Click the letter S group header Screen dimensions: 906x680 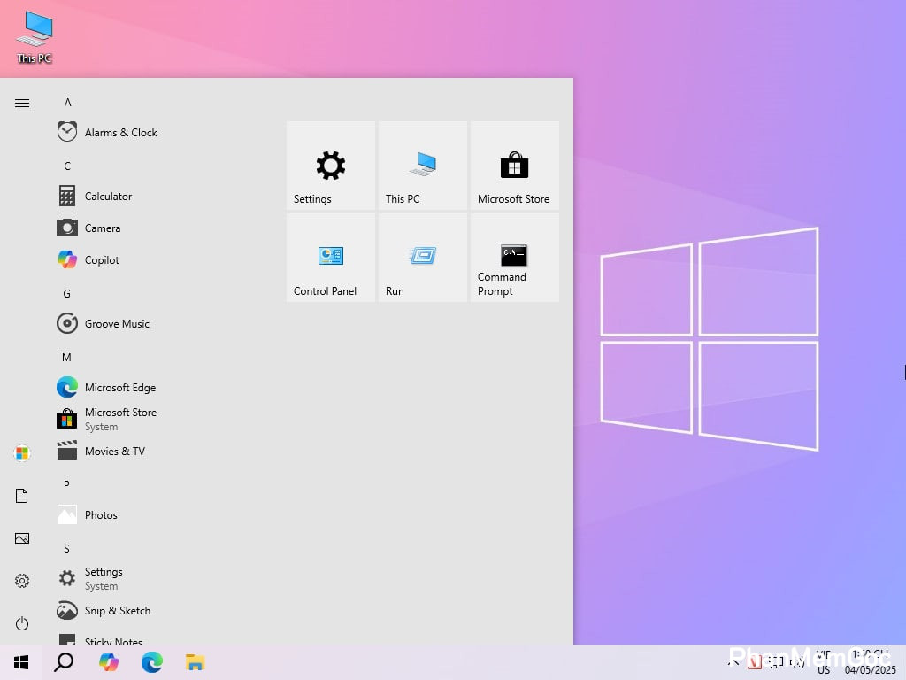[x=66, y=549]
